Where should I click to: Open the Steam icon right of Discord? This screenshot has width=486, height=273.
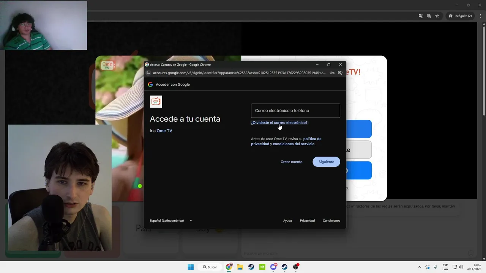pos(284,267)
